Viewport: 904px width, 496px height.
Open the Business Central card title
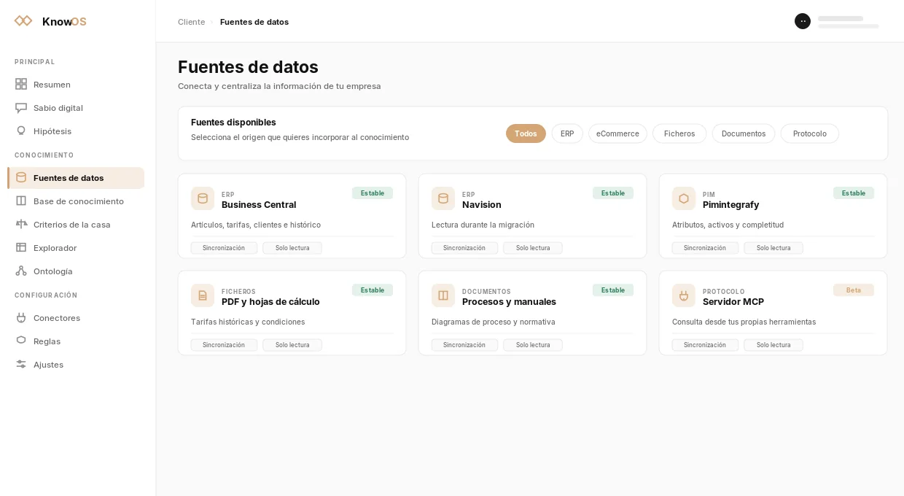[259, 204]
